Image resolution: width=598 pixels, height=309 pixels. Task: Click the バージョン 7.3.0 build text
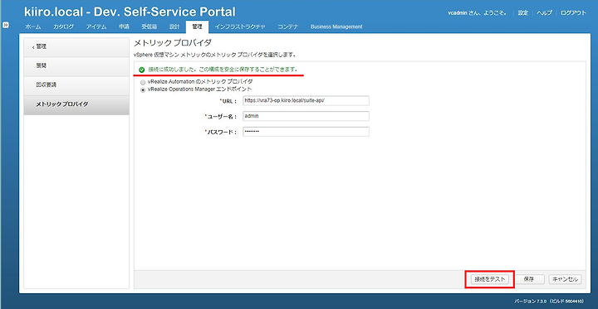click(549, 301)
